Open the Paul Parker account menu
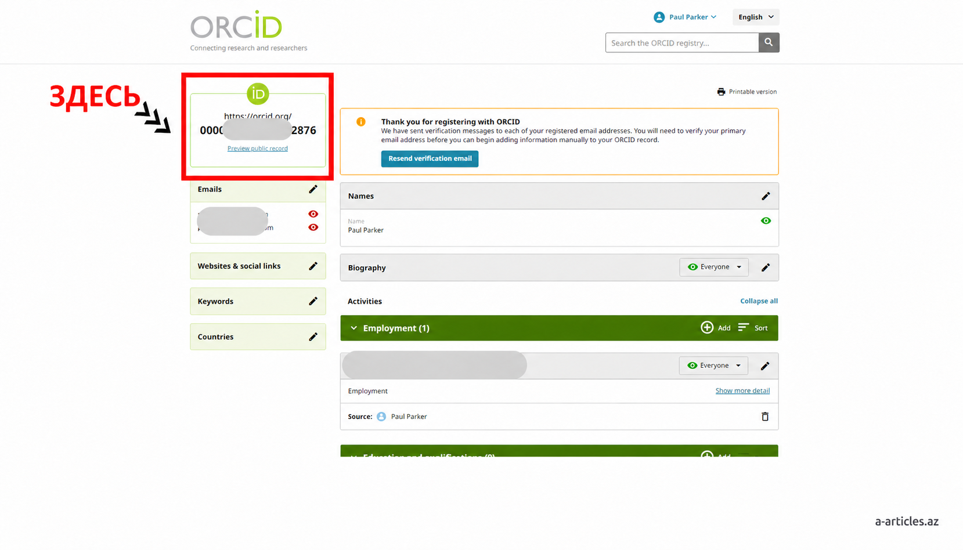This screenshot has width=963, height=550. pyautogui.click(x=685, y=17)
